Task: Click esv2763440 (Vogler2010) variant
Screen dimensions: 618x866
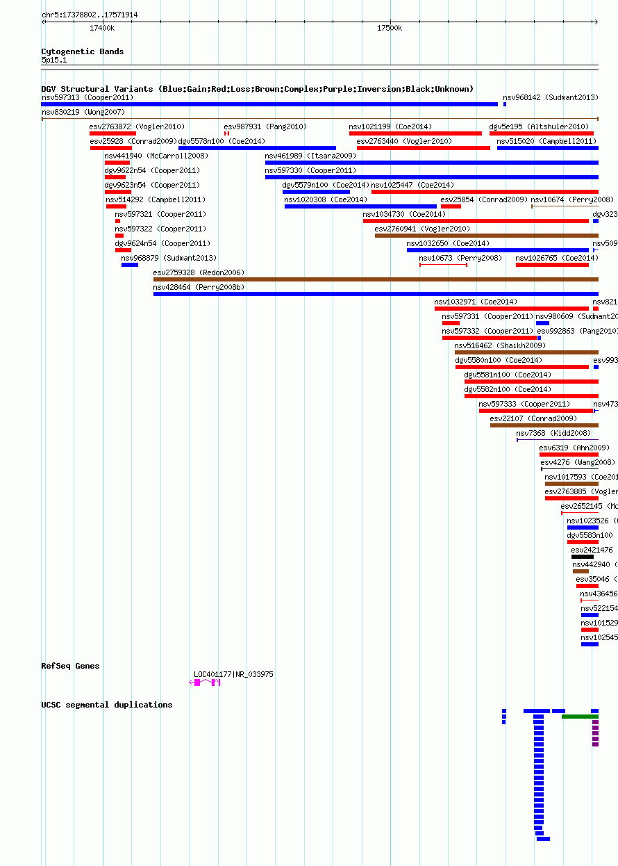Action: click(x=424, y=148)
